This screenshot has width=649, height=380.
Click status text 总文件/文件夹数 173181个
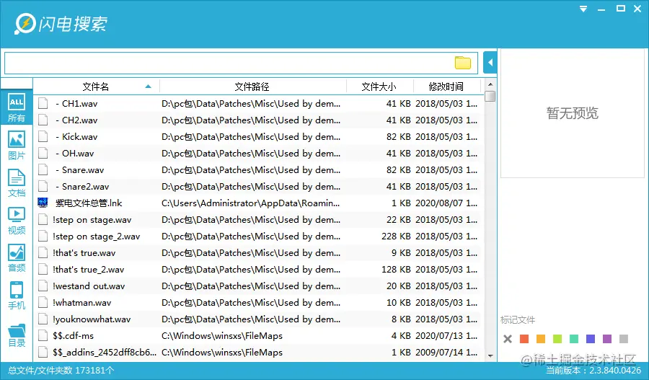point(61,371)
